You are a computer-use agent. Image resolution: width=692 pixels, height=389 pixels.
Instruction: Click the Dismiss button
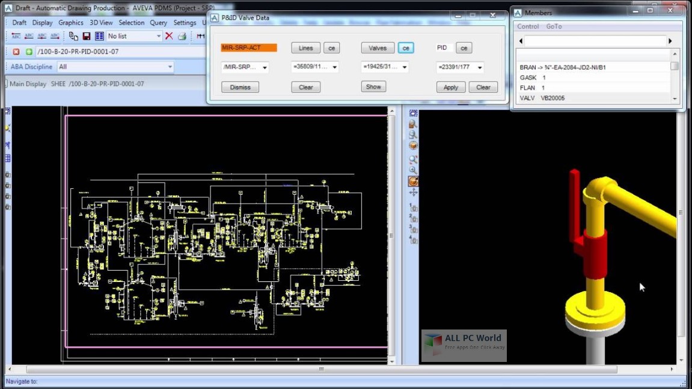click(240, 87)
